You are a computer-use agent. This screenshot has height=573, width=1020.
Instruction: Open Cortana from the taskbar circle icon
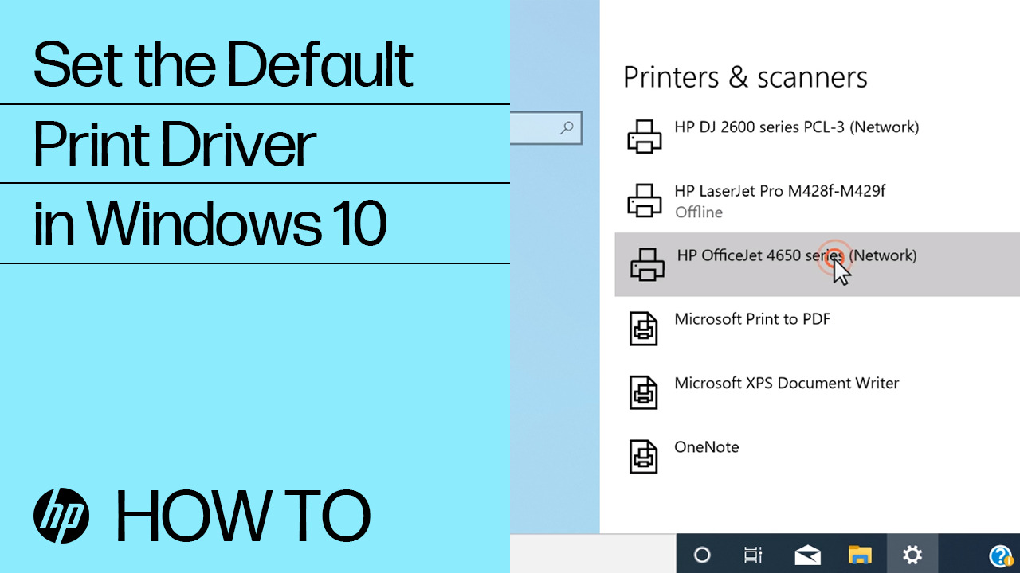[x=702, y=555]
